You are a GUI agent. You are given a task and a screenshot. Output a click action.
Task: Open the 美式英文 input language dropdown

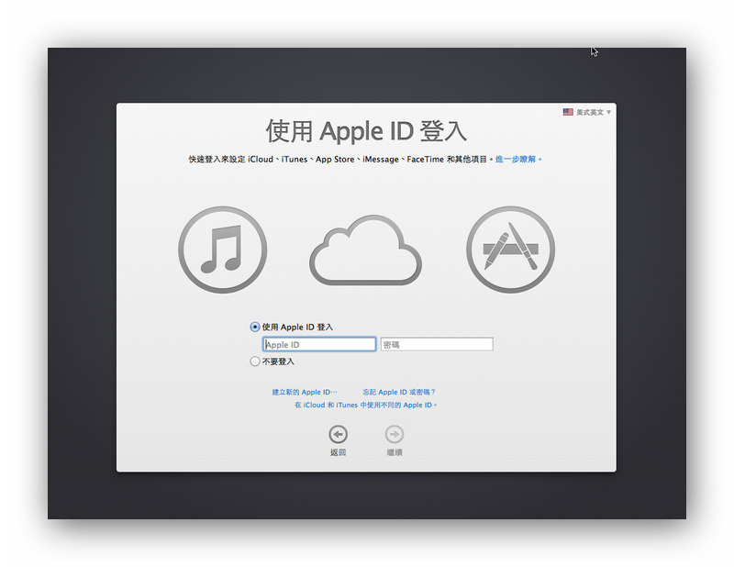(587, 112)
